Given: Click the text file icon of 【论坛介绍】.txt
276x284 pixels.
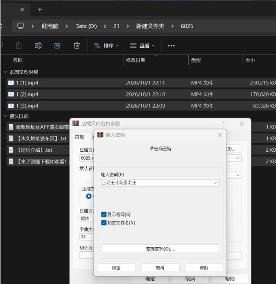Looking at the screenshot, I should tap(11, 150).
